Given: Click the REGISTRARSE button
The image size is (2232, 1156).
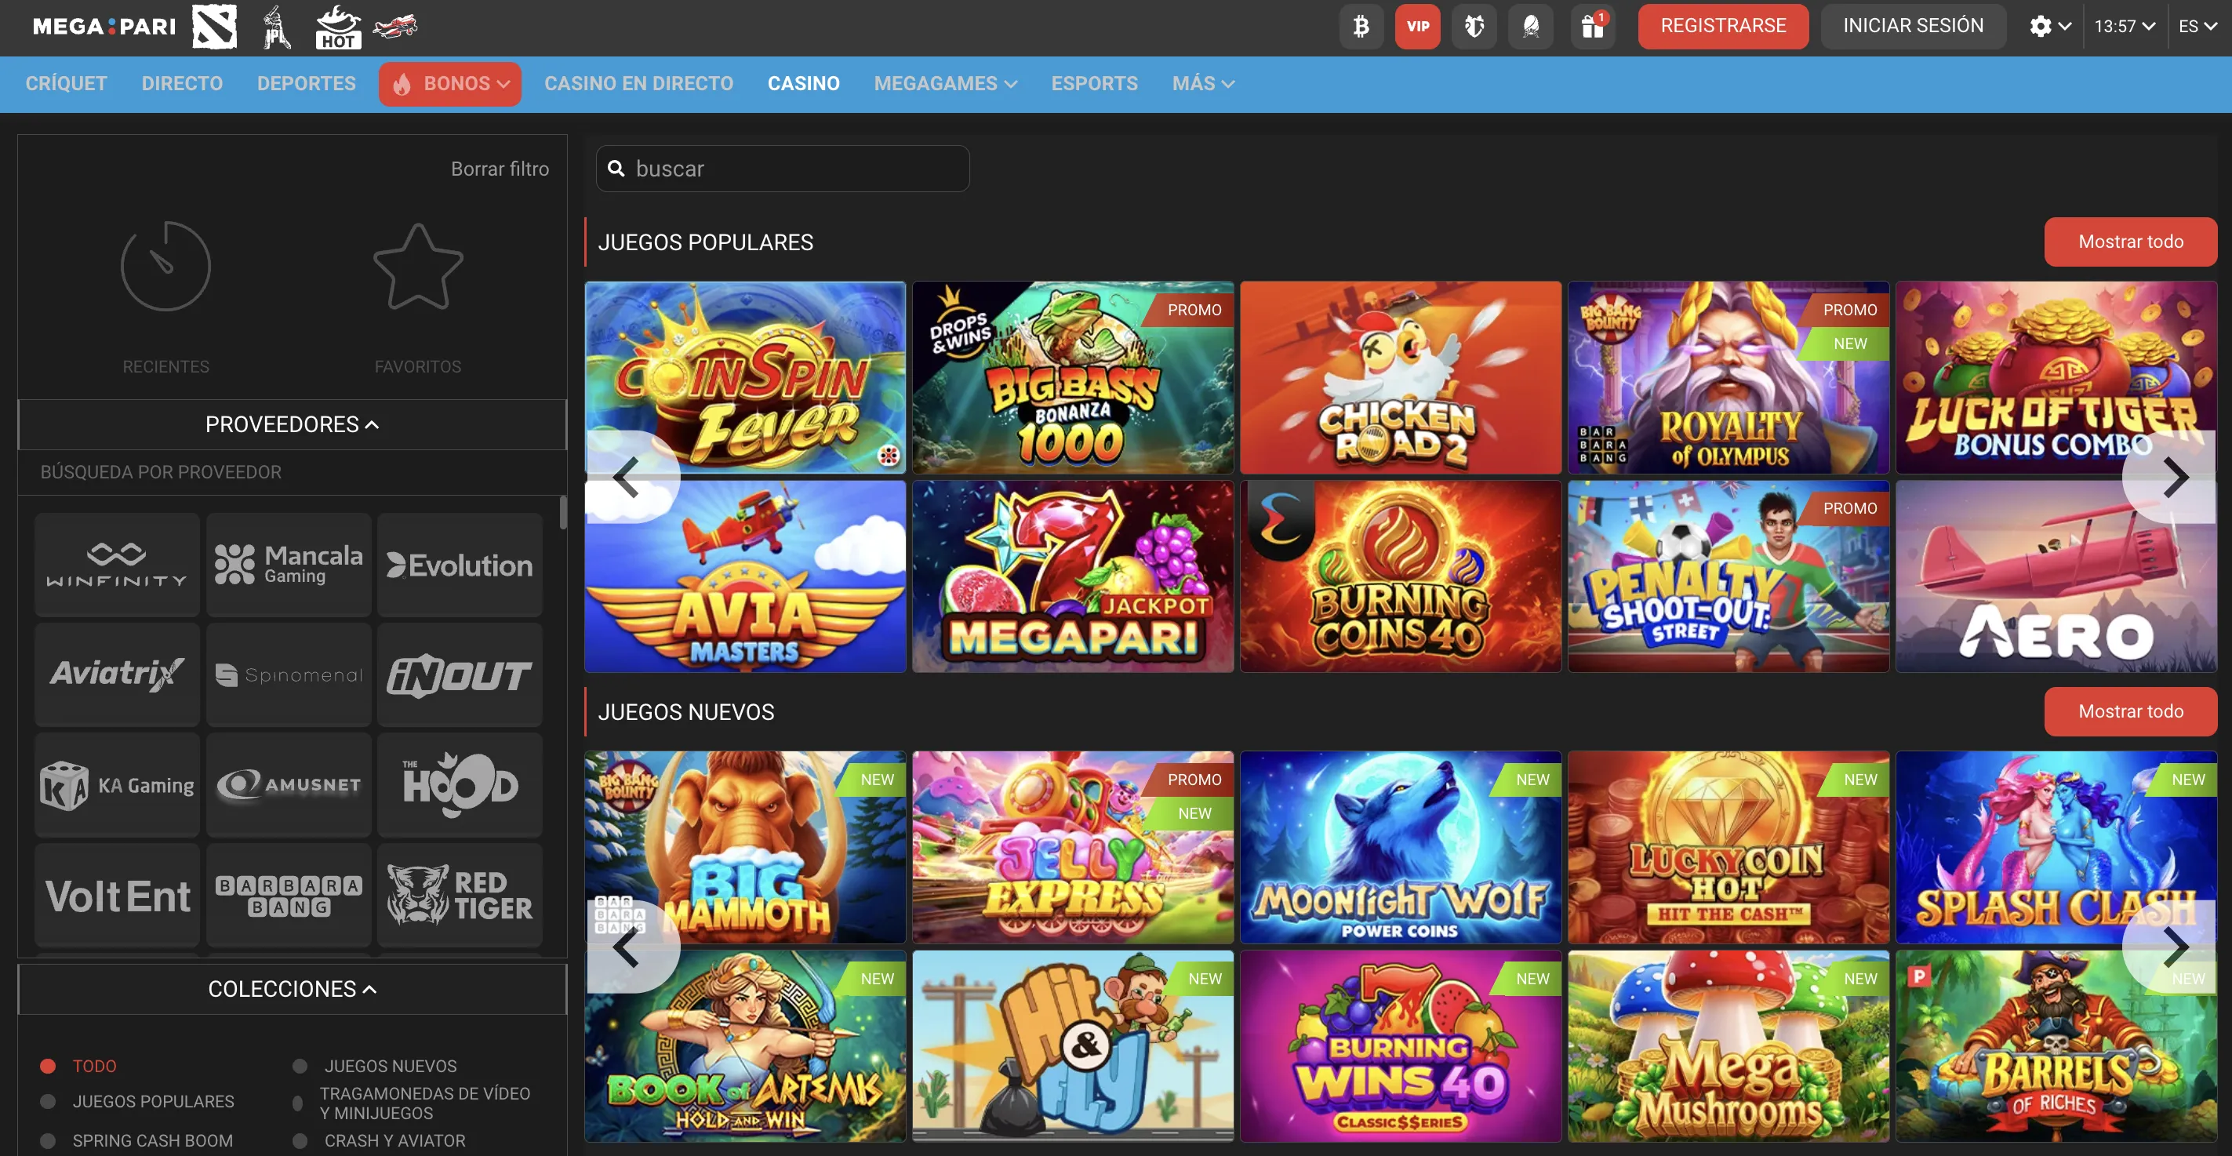Looking at the screenshot, I should click(1721, 25).
